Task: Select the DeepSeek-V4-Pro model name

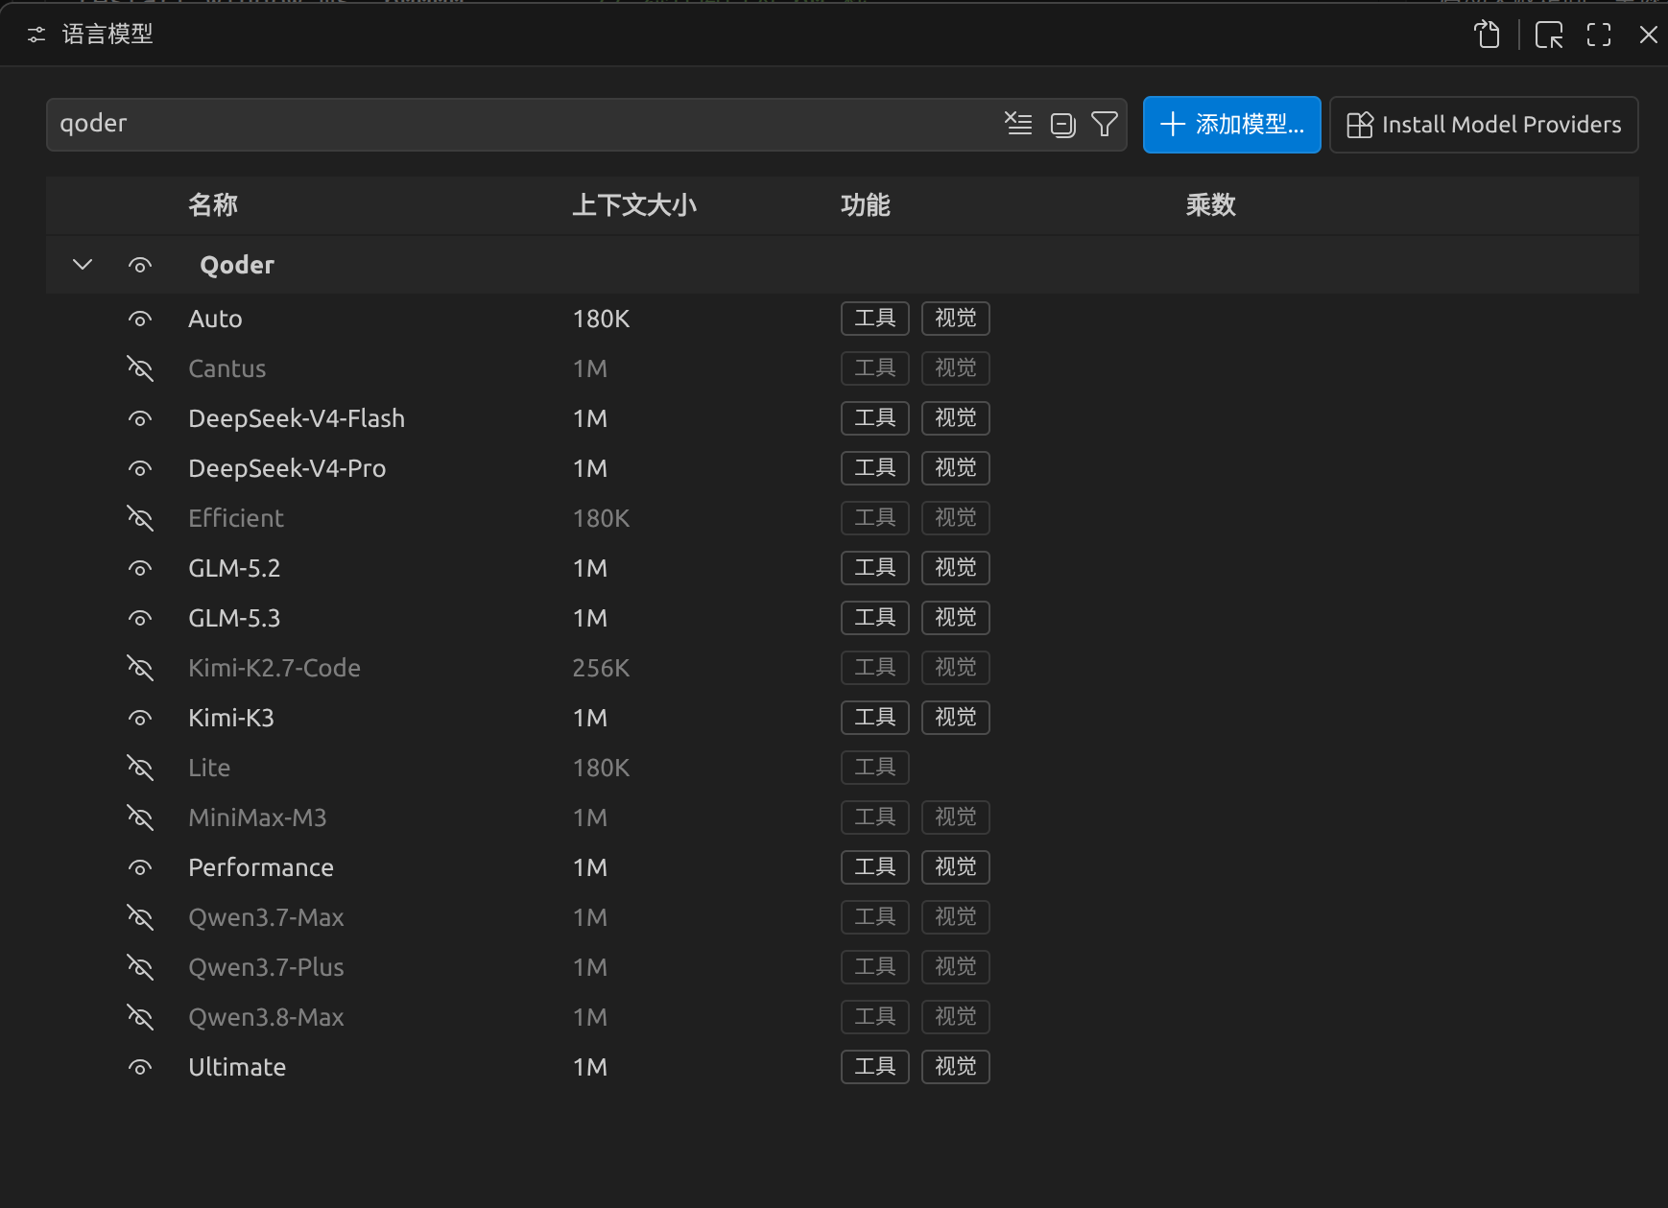Action: [x=287, y=469]
